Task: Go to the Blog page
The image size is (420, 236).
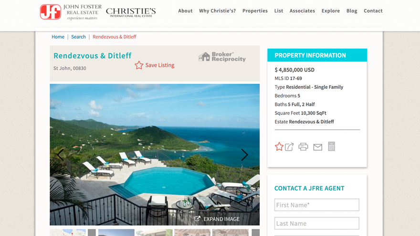Action: tap(352, 10)
